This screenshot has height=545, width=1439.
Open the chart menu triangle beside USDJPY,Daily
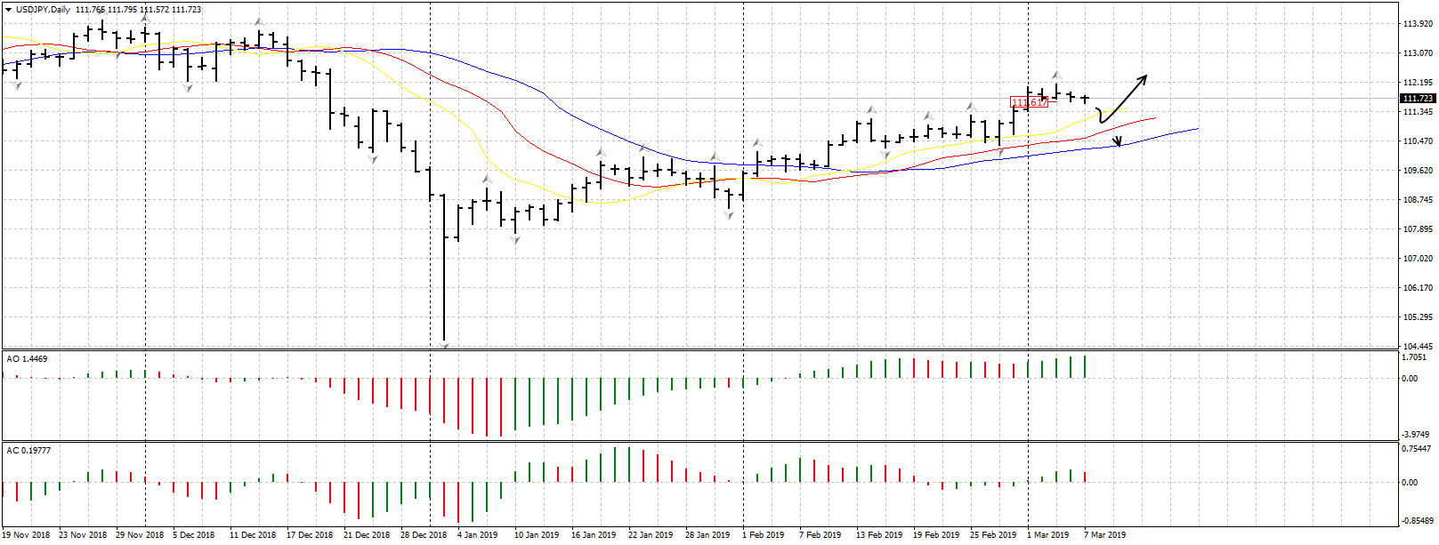point(9,10)
